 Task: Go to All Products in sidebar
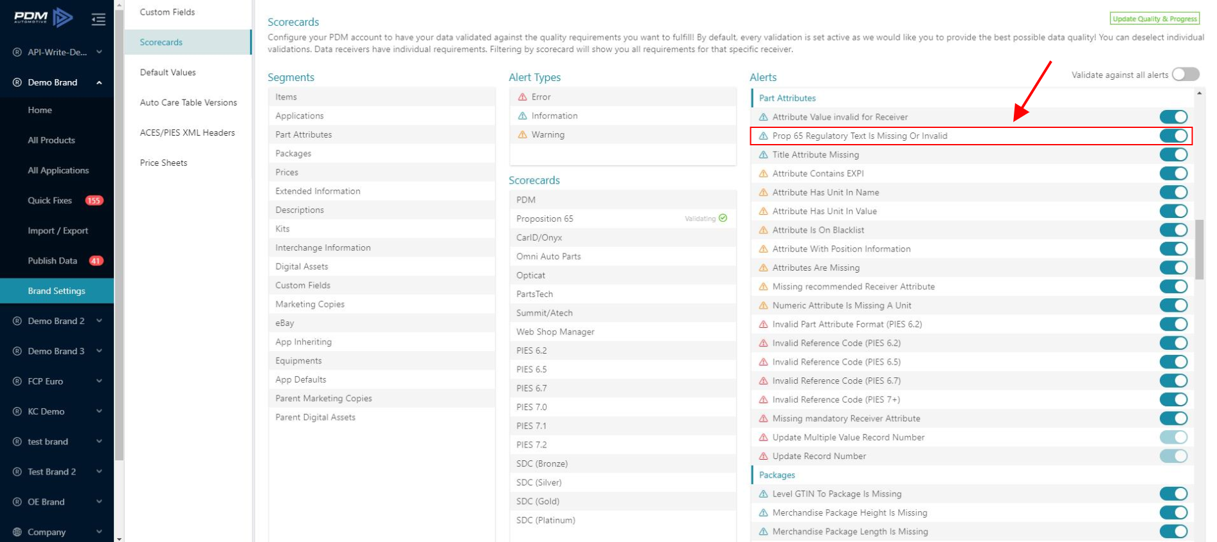point(57,140)
